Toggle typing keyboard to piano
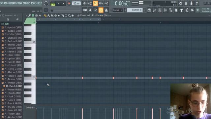Screen dimensions: 211x119 point(85,10)
